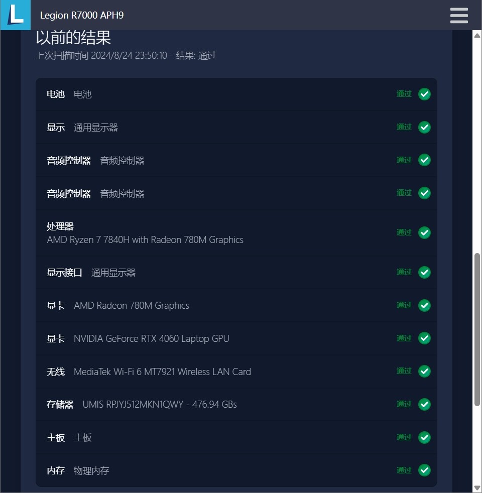
Task: Select the 'Legion R7000 APH9' title text
Action: coord(82,15)
